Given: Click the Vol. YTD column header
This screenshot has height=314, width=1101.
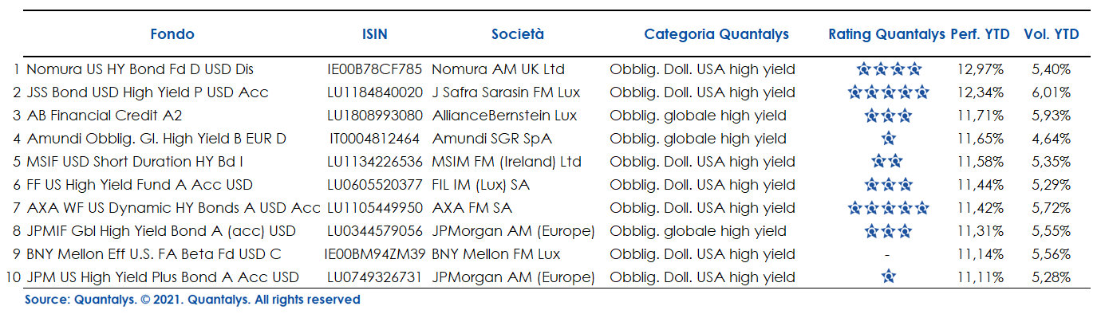Looking at the screenshot, I should (x=1052, y=34).
